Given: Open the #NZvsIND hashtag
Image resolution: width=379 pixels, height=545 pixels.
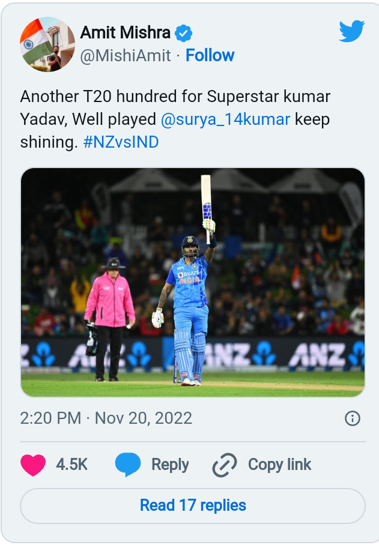Looking at the screenshot, I should click(121, 142).
